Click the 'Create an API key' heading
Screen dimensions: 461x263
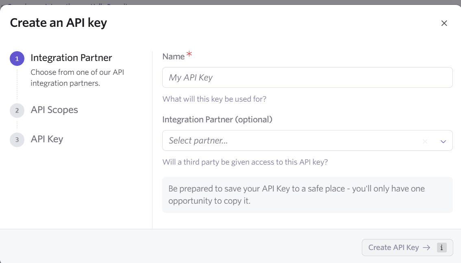(x=59, y=23)
